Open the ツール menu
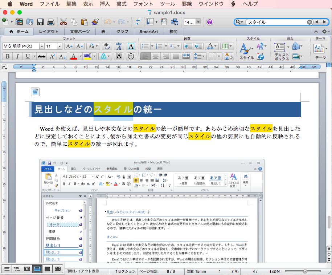The height and width of the screenshot is (275, 332). tap(168, 4)
